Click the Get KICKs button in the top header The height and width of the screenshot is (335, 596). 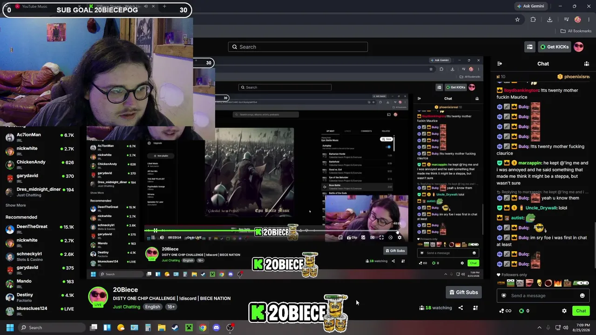(554, 47)
